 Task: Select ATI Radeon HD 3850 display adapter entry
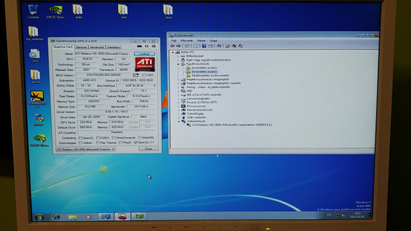point(232,125)
